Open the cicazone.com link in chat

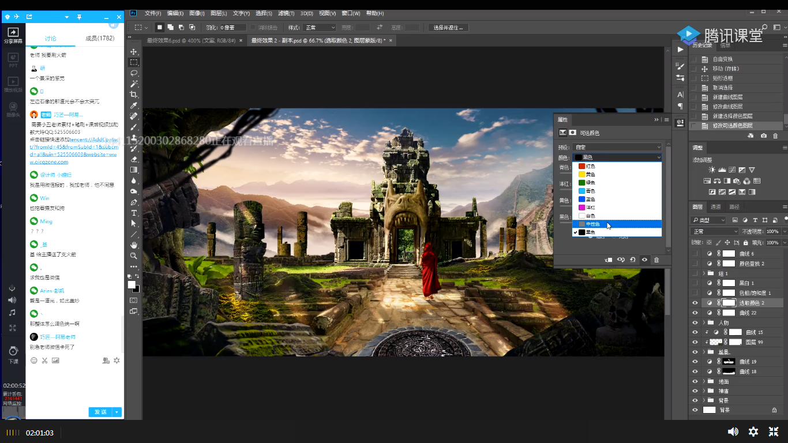point(73,151)
